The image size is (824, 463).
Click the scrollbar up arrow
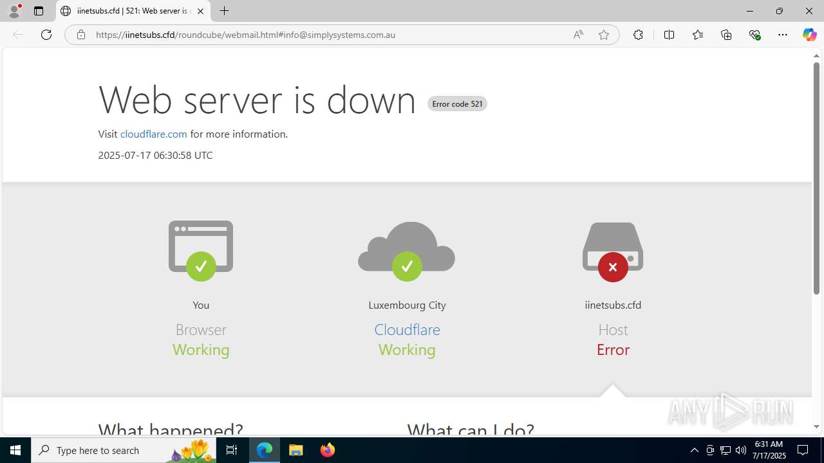point(816,56)
